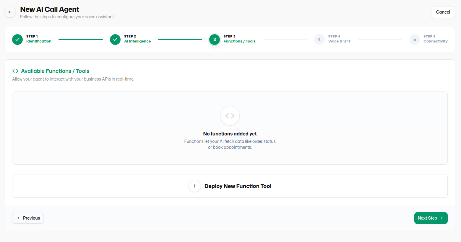Image resolution: width=461 pixels, height=242 pixels.
Task: Deploy New Function Tool
Action: (230, 186)
